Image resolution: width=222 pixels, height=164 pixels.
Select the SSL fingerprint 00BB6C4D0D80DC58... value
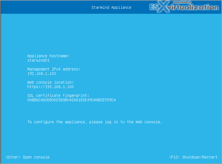coord(72,100)
